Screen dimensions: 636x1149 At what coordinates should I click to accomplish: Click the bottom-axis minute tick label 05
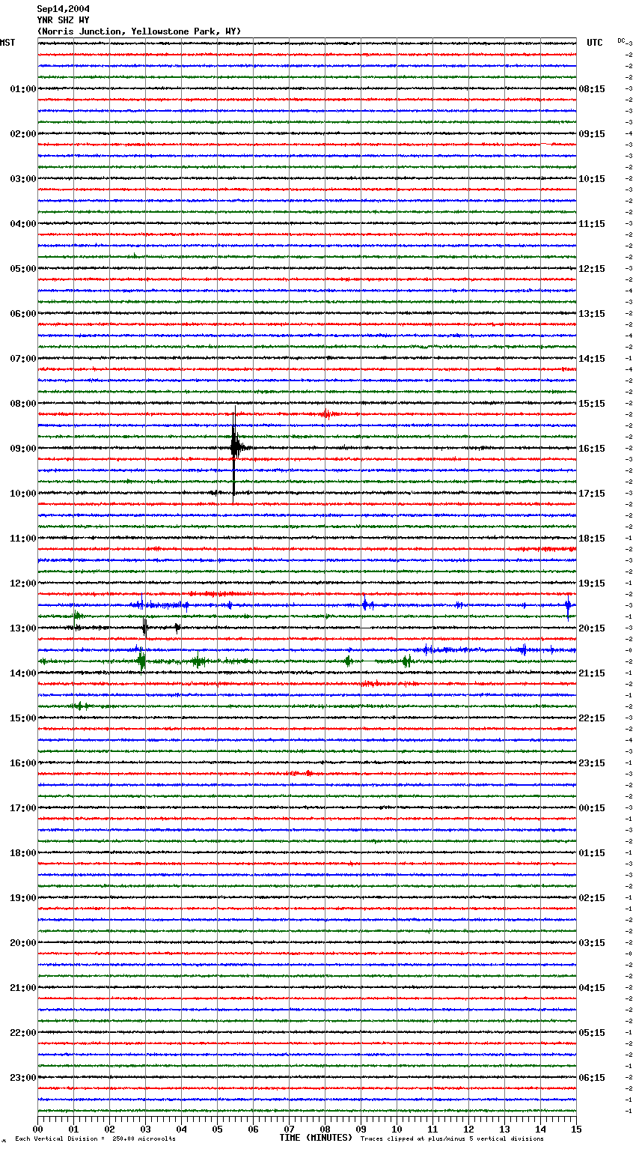[217, 1129]
